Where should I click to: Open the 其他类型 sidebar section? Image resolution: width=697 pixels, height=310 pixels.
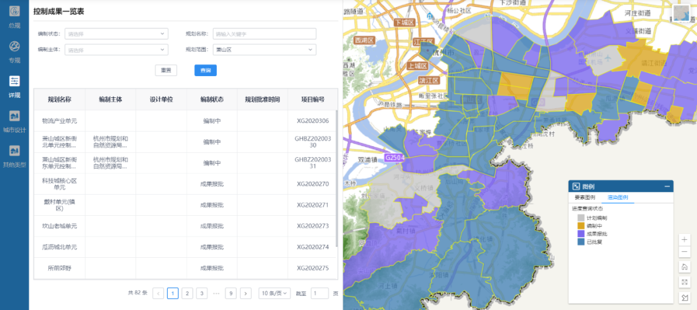click(14, 157)
